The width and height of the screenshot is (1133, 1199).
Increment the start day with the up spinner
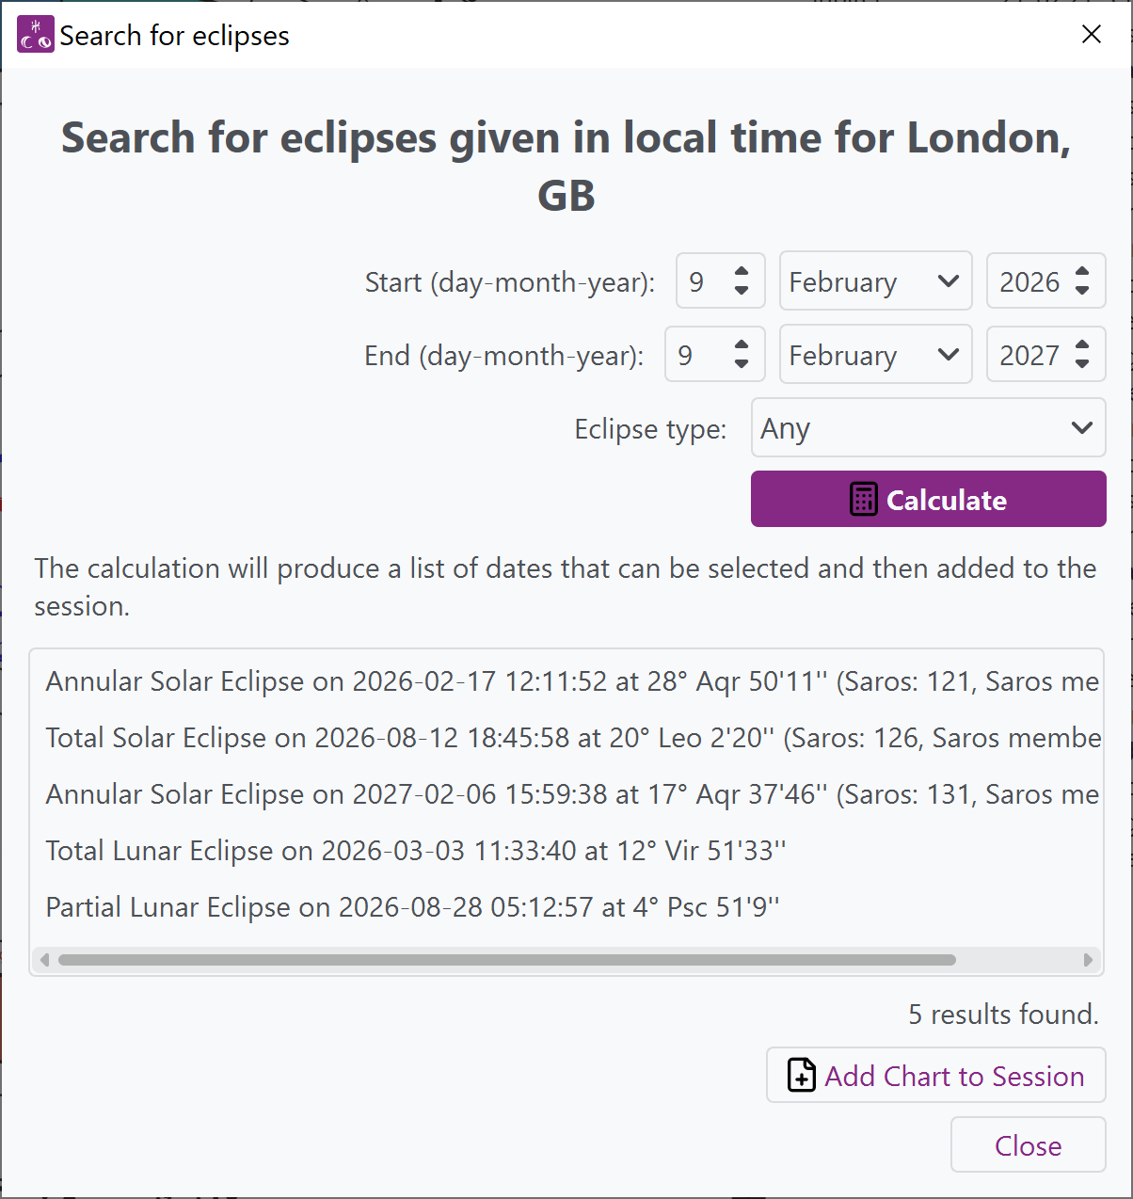(x=742, y=271)
